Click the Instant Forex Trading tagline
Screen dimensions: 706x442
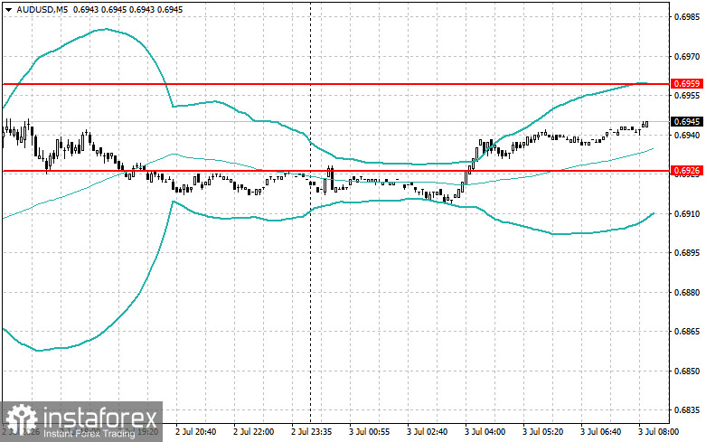click(89, 434)
